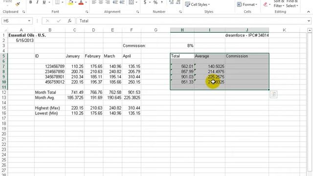Open the Fill Color dropdown arrow
The width and height of the screenshot is (313, 176).
(76, 2)
